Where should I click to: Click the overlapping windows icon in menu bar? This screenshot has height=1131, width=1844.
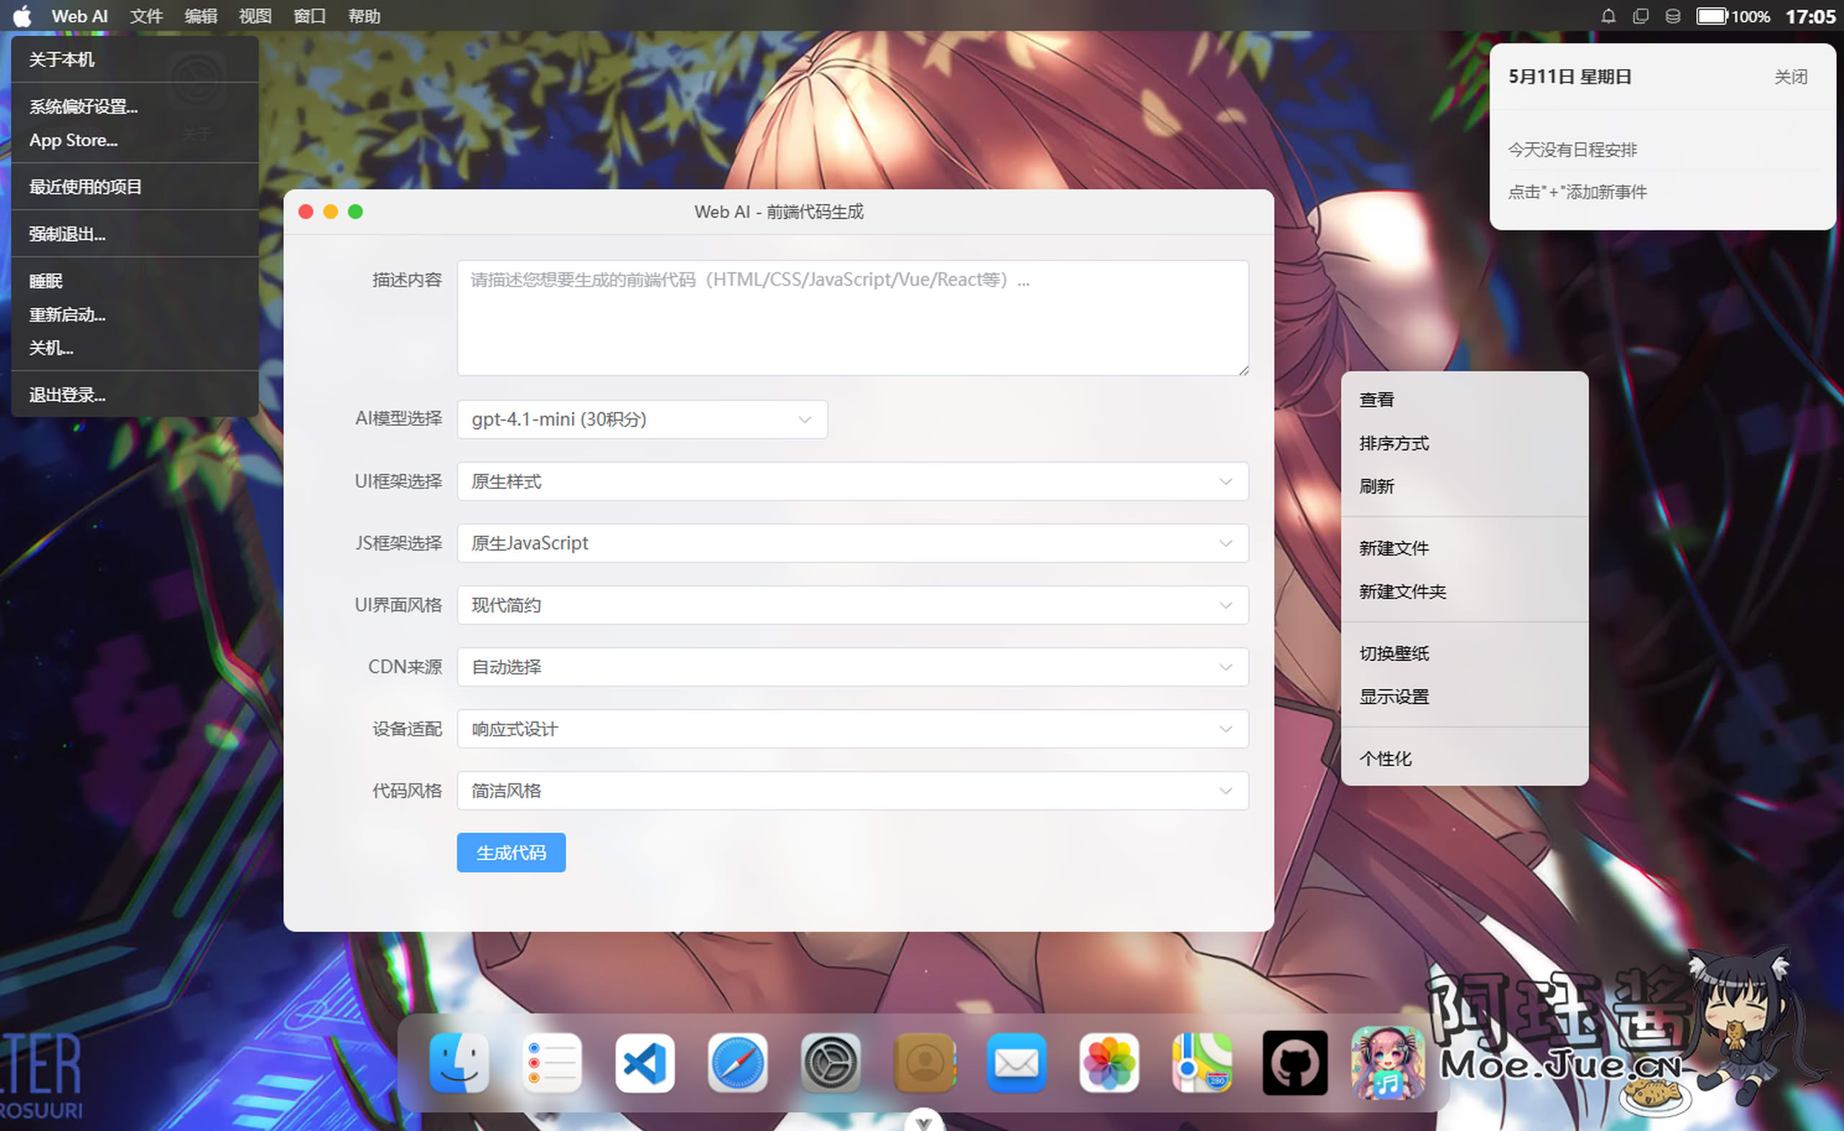click(1640, 16)
